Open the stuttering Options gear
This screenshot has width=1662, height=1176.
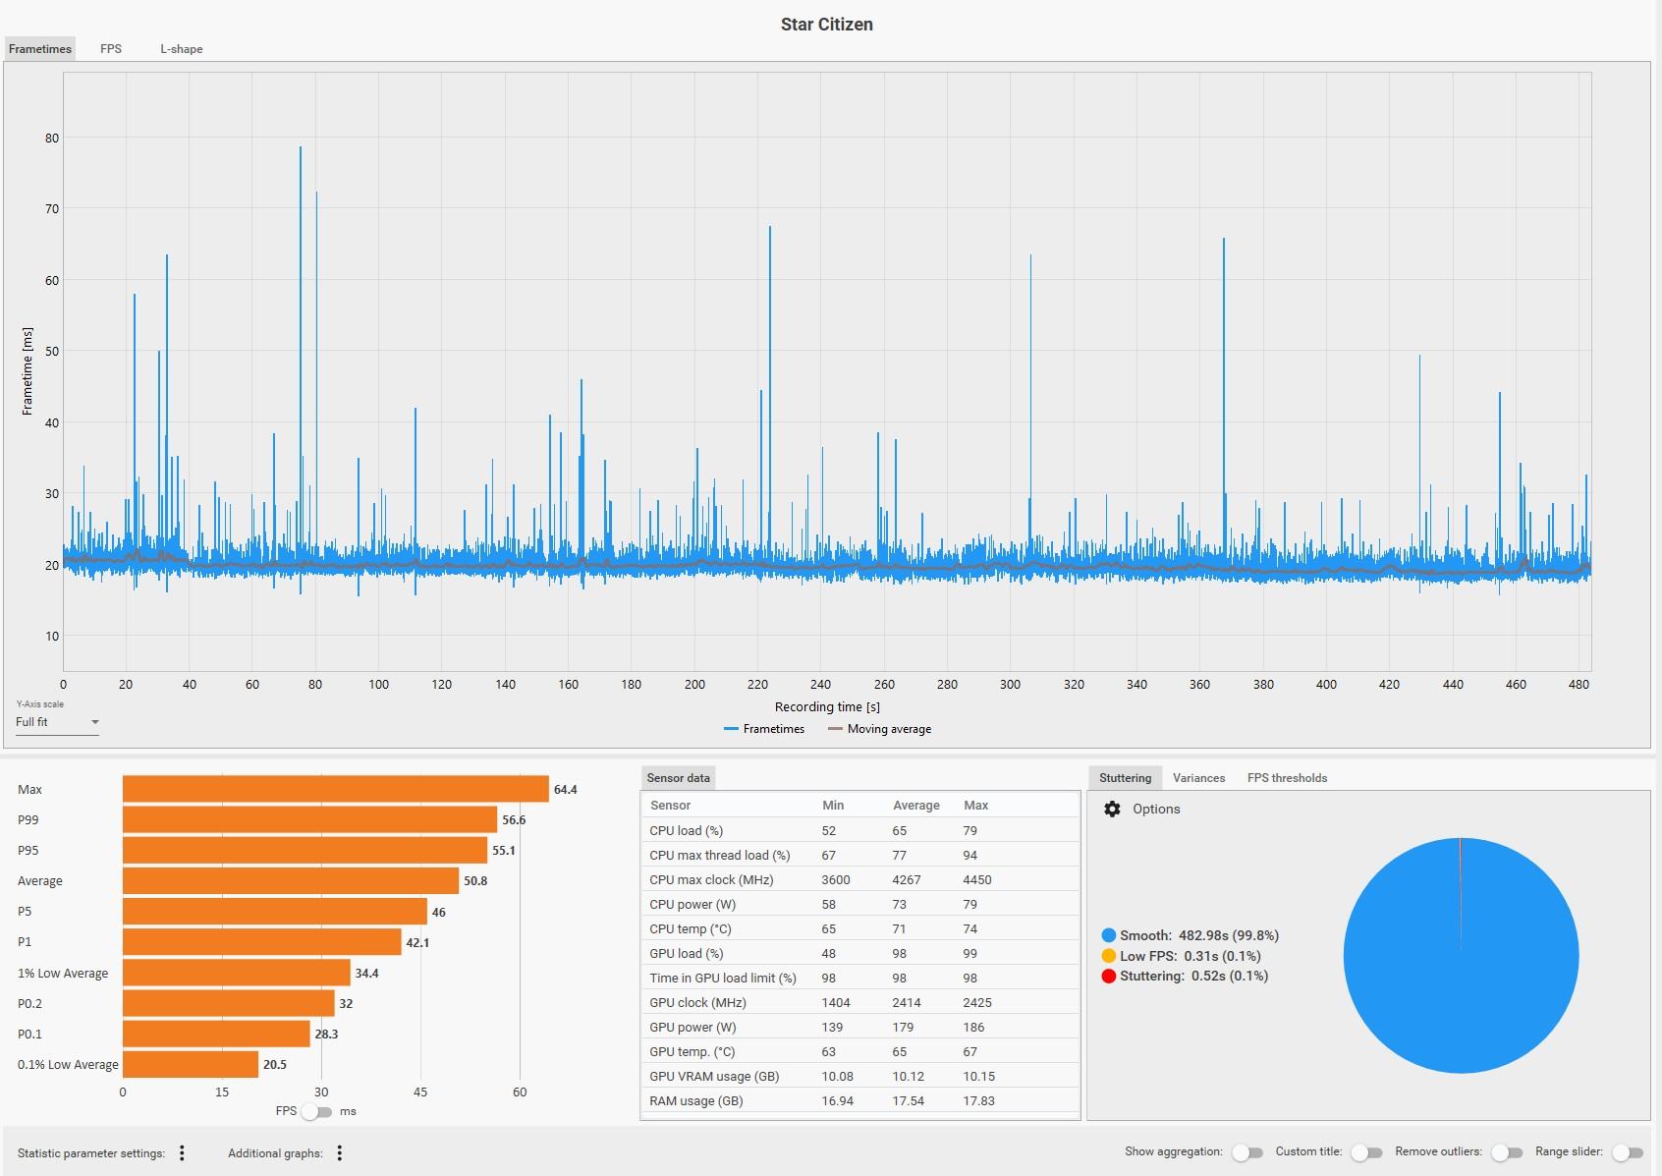(x=1112, y=809)
